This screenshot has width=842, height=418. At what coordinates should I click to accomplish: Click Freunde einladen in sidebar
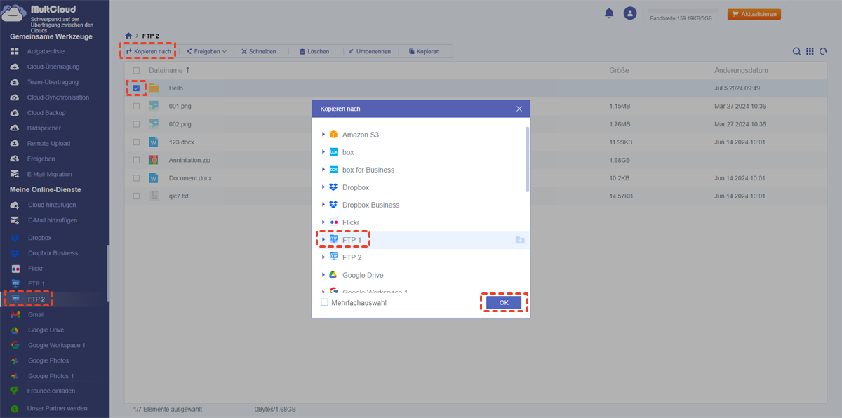coord(51,391)
